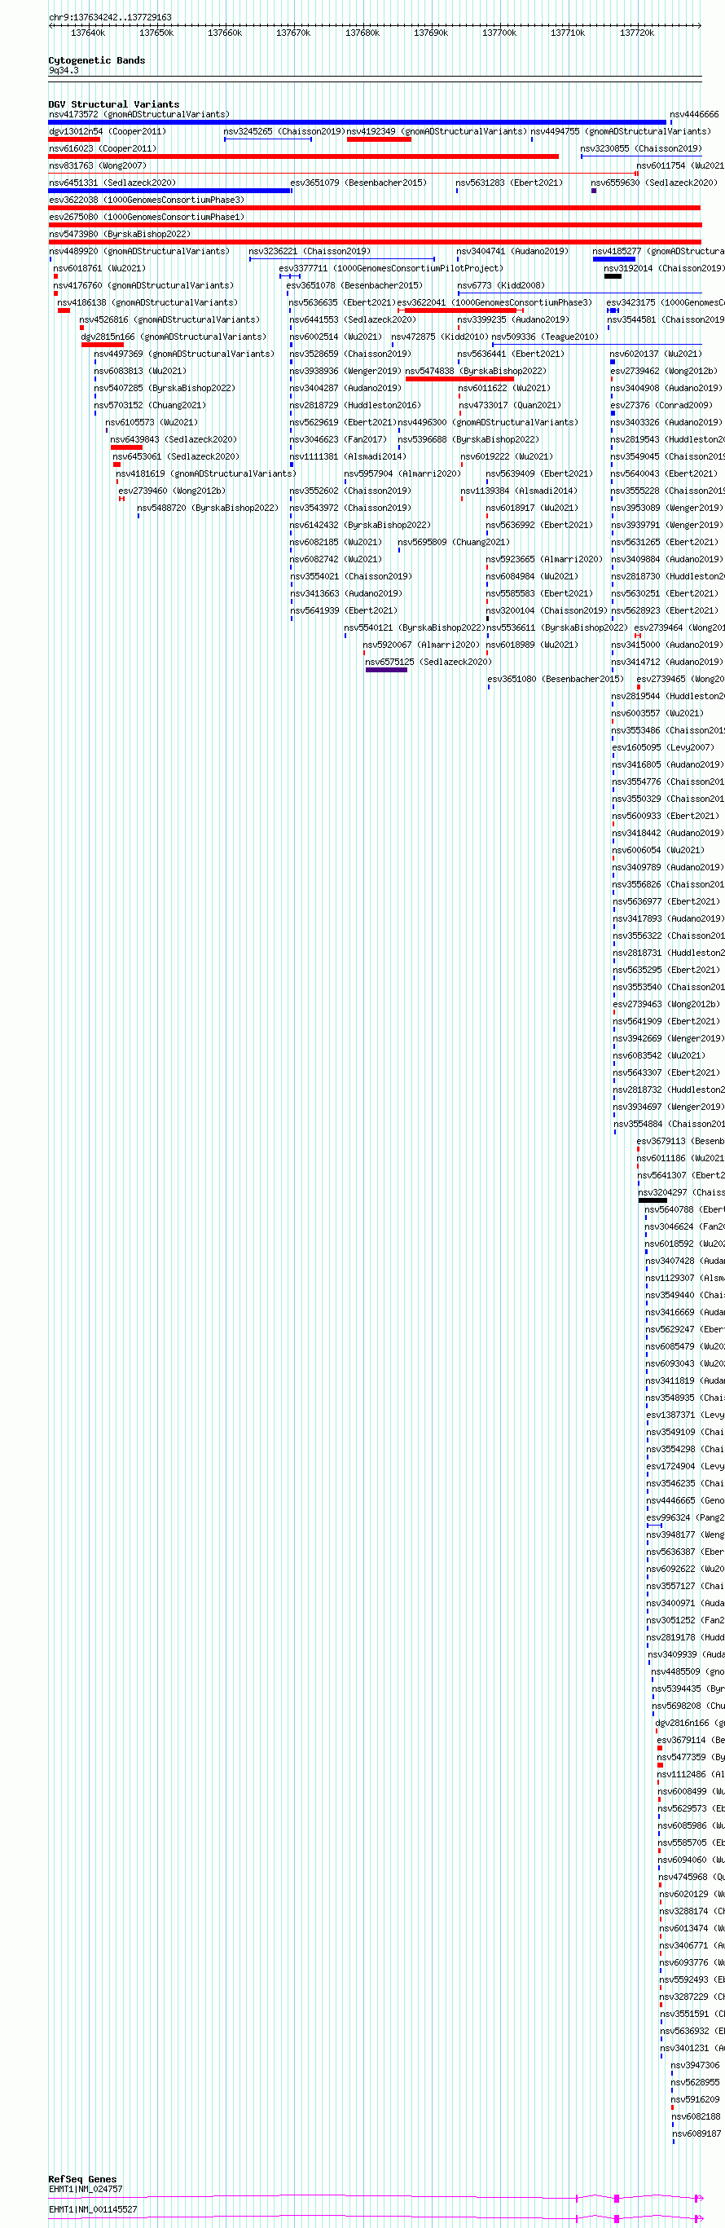This screenshot has width=725, height=2228.
Task: Click the blue bar under nsv4185277
Action: tap(613, 258)
